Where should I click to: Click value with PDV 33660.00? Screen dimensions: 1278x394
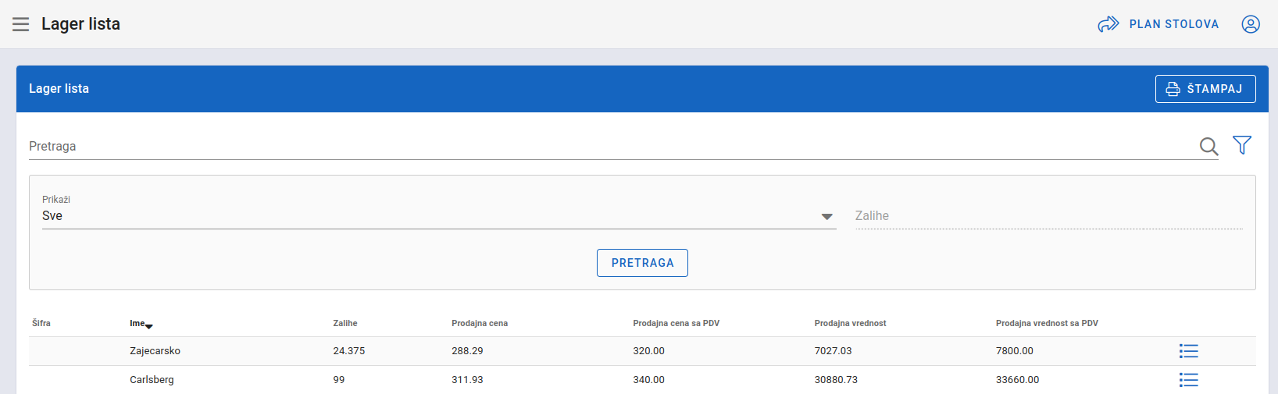(1017, 380)
